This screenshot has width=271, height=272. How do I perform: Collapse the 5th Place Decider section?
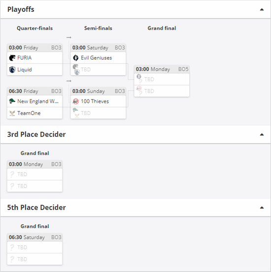(262, 208)
